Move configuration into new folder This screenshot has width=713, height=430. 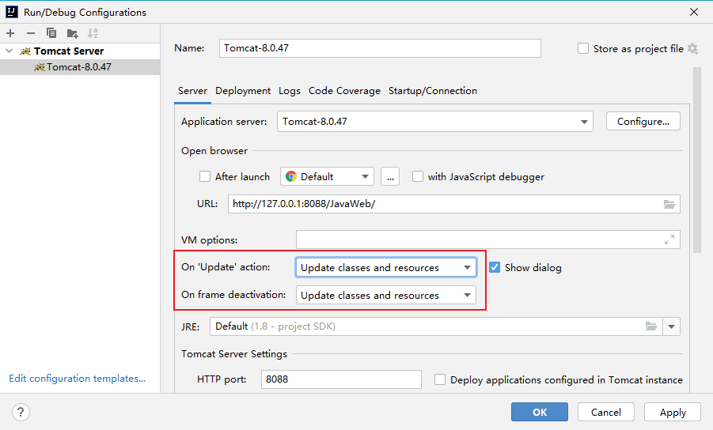tap(72, 33)
